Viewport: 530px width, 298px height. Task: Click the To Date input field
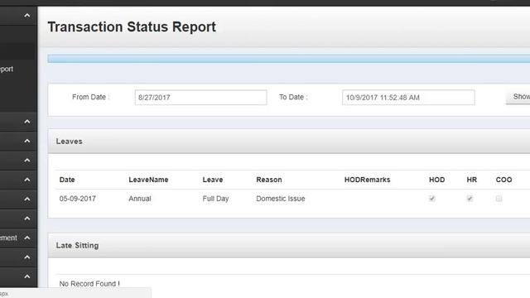point(408,98)
